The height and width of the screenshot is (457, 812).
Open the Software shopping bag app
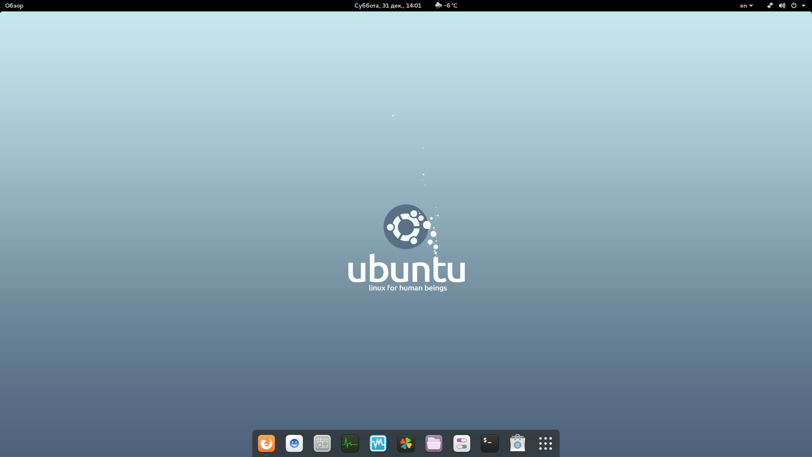point(518,443)
